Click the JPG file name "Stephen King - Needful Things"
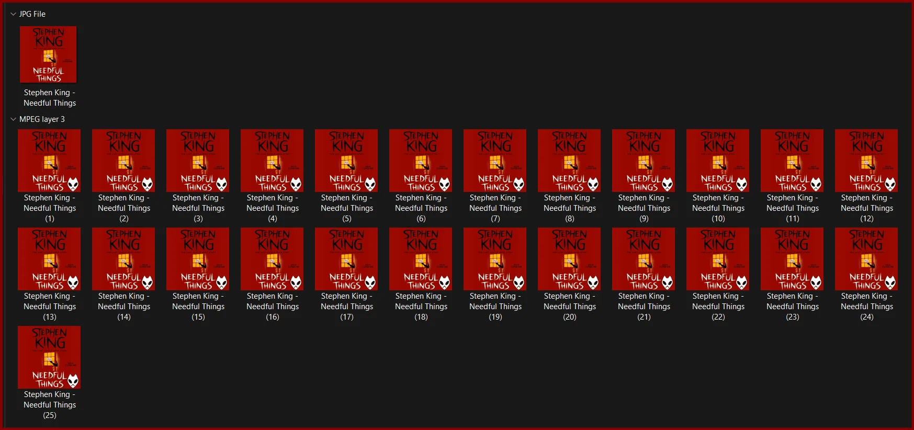 (x=50, y=98)
